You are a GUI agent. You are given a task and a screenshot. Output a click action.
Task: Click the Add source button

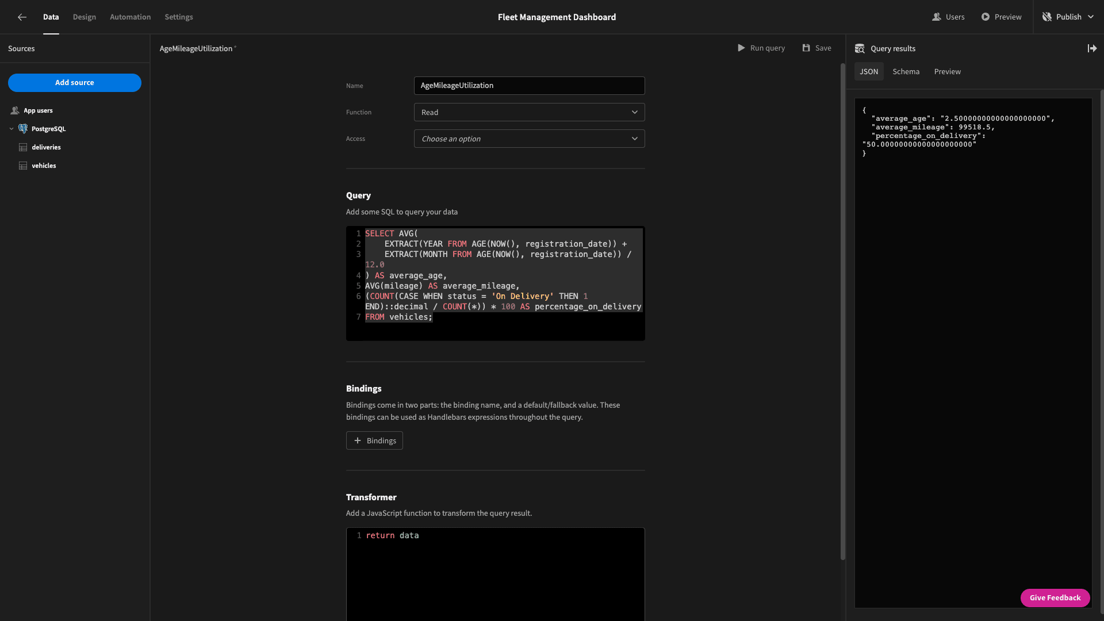[x=75, y=83]
